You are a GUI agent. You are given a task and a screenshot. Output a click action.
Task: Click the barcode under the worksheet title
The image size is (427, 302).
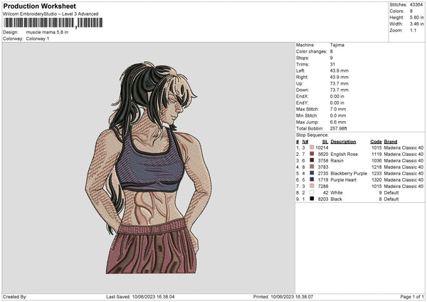pyautogui.click(x=53, y=23)
